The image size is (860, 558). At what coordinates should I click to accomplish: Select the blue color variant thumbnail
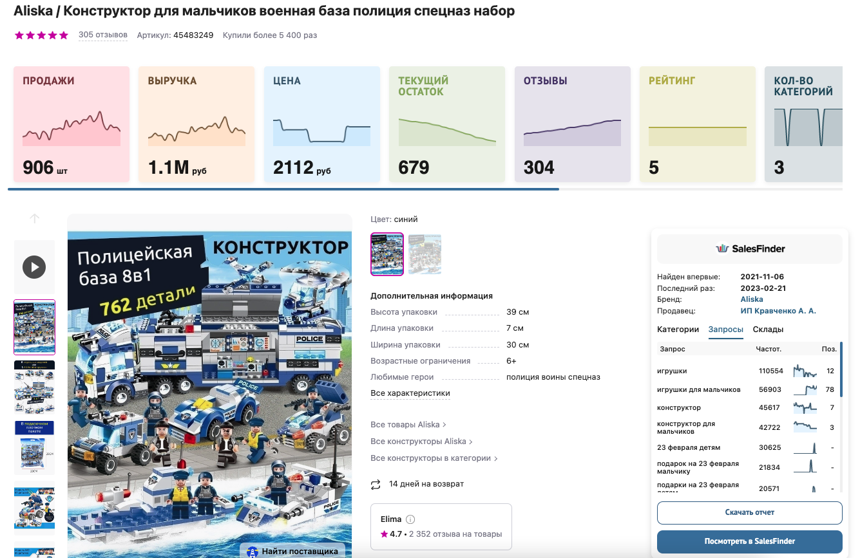387,254
